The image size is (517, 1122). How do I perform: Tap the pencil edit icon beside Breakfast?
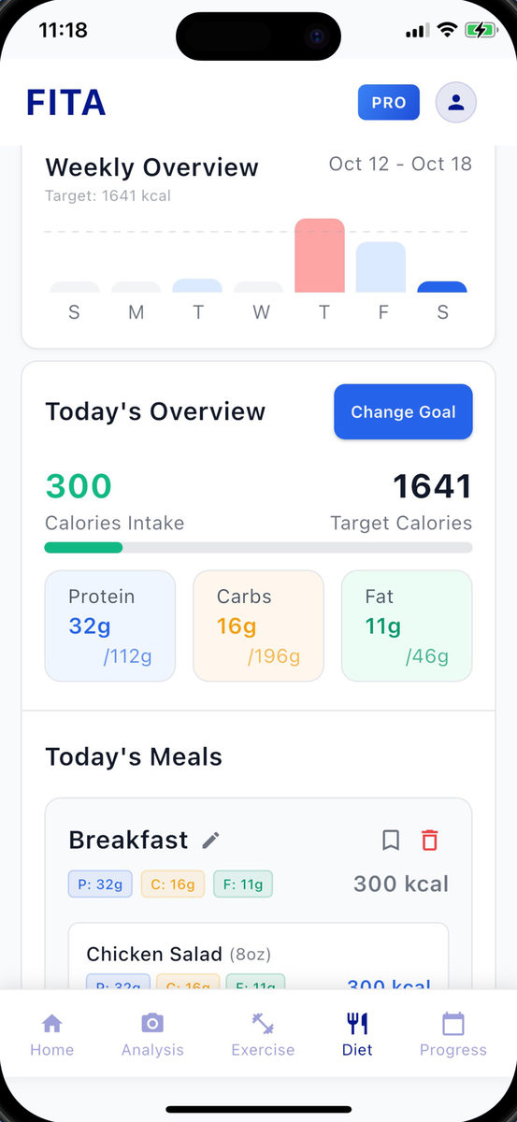pyautogui.click(x=211, y=840)
